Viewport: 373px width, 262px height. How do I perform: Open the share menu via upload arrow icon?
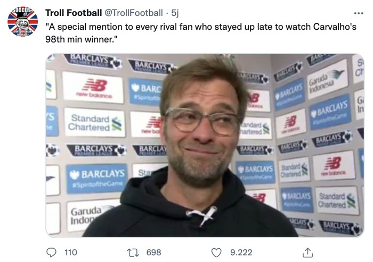click(307, 252)
